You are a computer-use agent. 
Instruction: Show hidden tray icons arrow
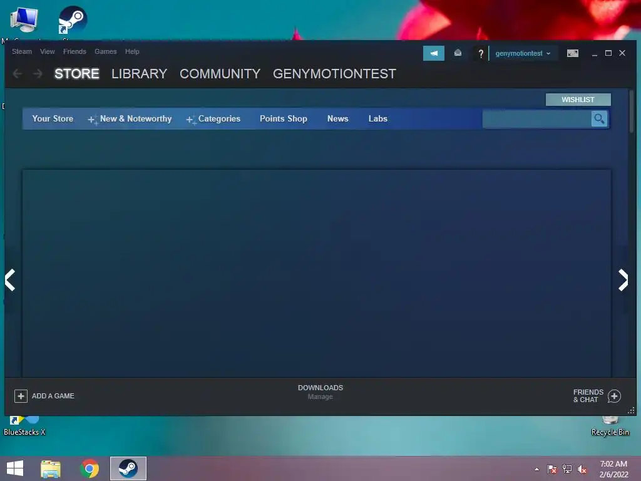536,470
